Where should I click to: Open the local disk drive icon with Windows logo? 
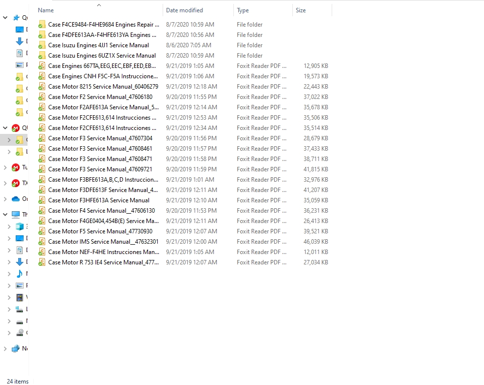coord(20,309)
